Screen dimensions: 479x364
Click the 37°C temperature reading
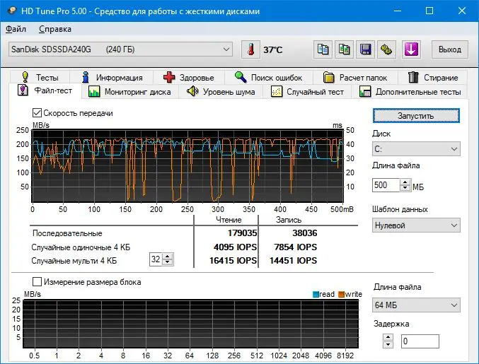point(273,49)
